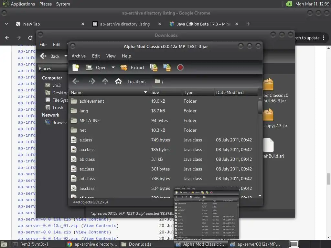Sort archive list by Name column

coord(109,92)
